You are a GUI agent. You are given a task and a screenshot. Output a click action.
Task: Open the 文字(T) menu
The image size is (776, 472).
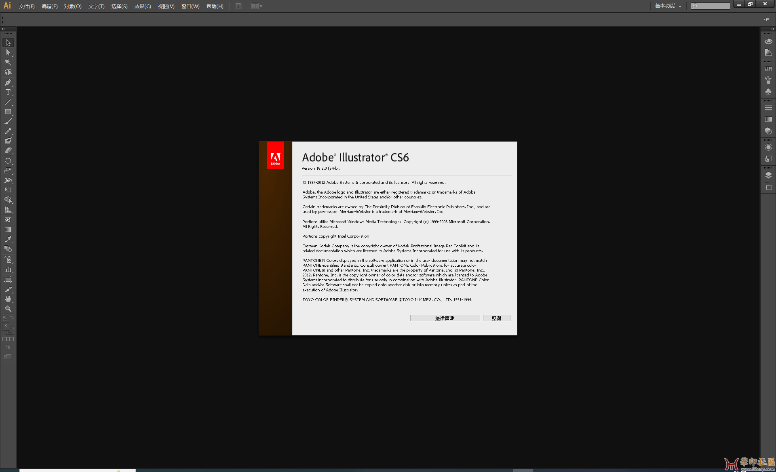pyautogui.click(x=96, y=6)
